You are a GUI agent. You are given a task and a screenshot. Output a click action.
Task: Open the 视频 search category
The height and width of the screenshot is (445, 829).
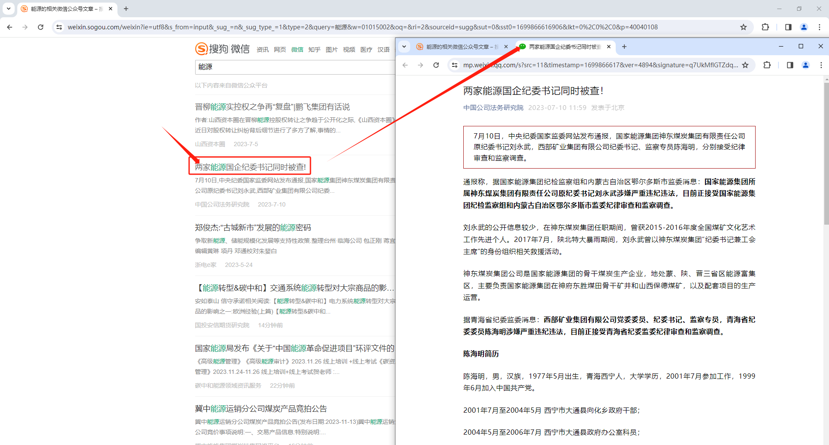349,50
